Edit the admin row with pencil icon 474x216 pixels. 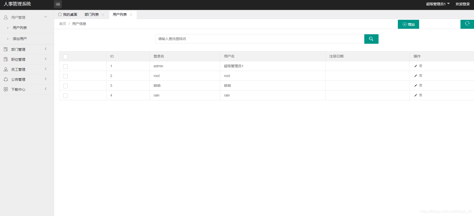coord(416,66)
